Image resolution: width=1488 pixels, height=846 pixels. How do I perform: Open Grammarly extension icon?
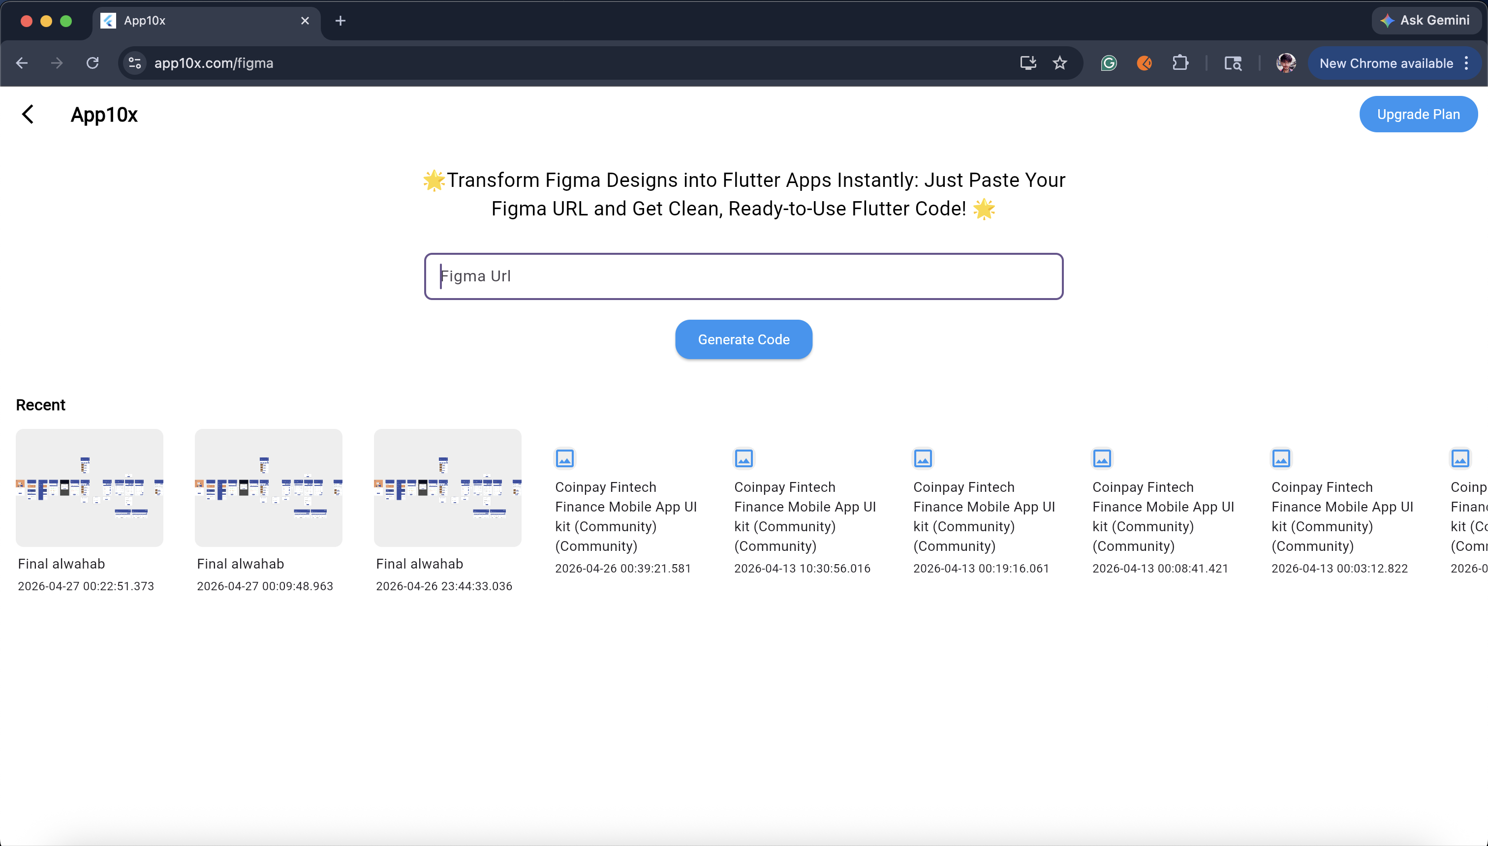point(1109,63)
